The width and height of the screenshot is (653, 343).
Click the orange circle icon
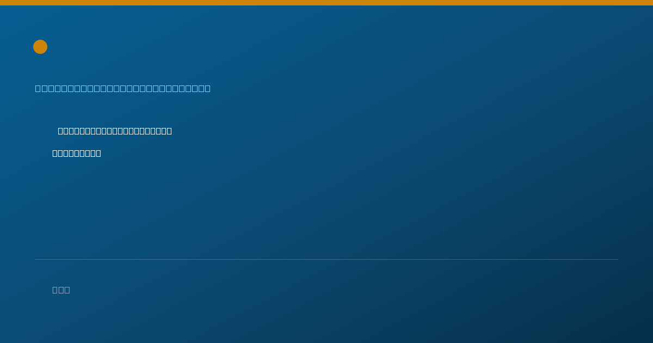coord(40,47)
